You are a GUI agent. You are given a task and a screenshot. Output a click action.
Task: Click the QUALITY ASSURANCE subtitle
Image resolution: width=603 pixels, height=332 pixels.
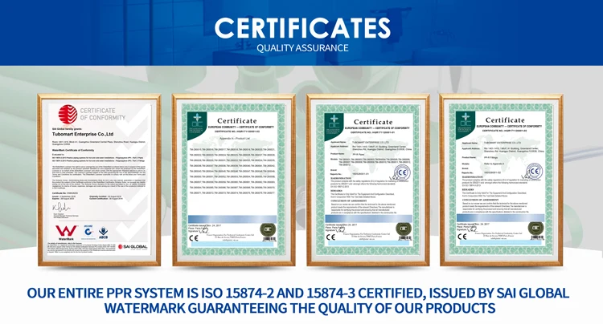click(x=301, y=48)
